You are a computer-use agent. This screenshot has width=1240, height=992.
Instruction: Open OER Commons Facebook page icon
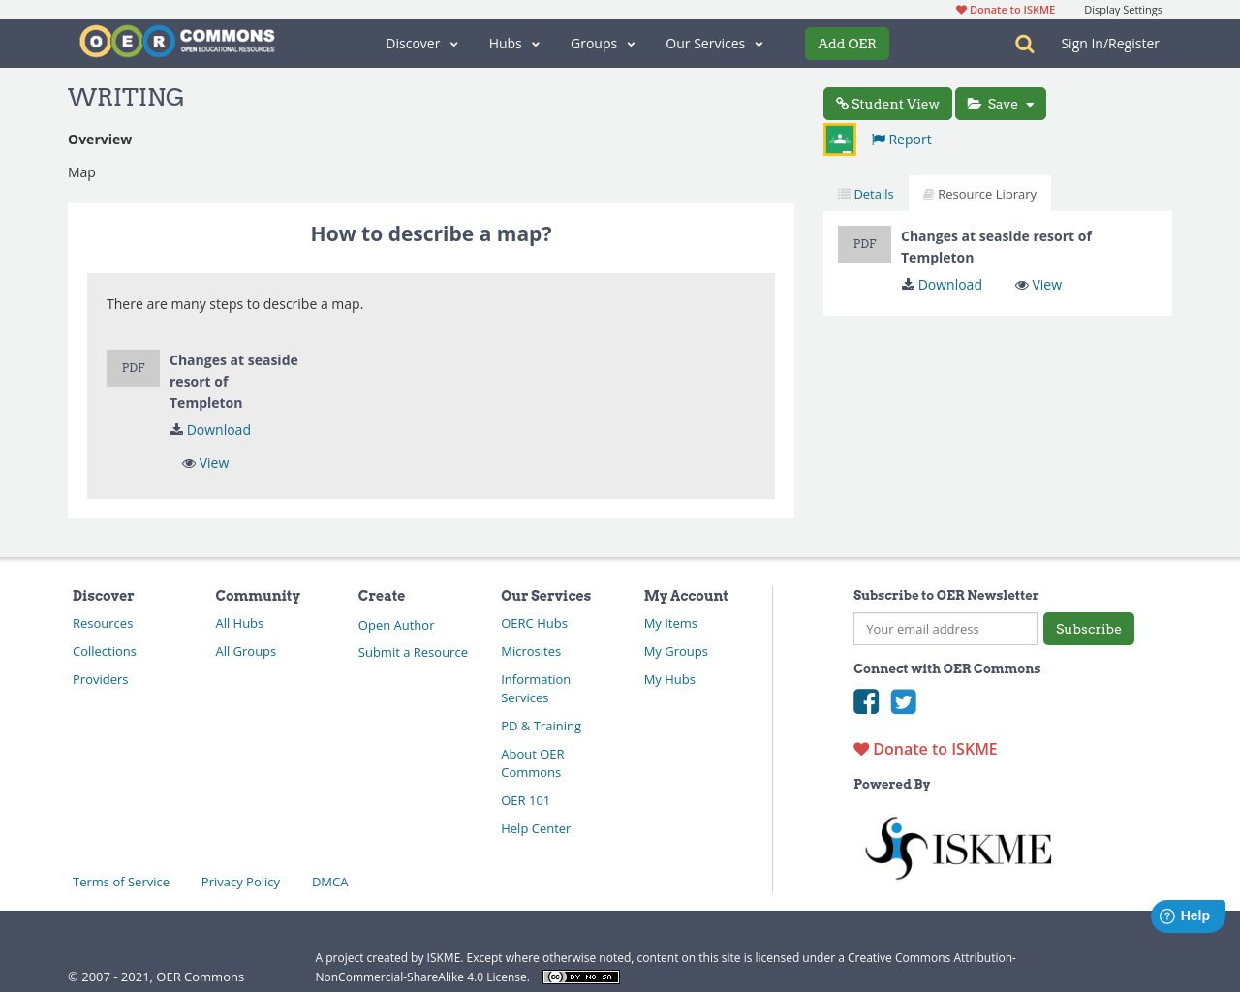pyautogui.click(x=866, y=701)
